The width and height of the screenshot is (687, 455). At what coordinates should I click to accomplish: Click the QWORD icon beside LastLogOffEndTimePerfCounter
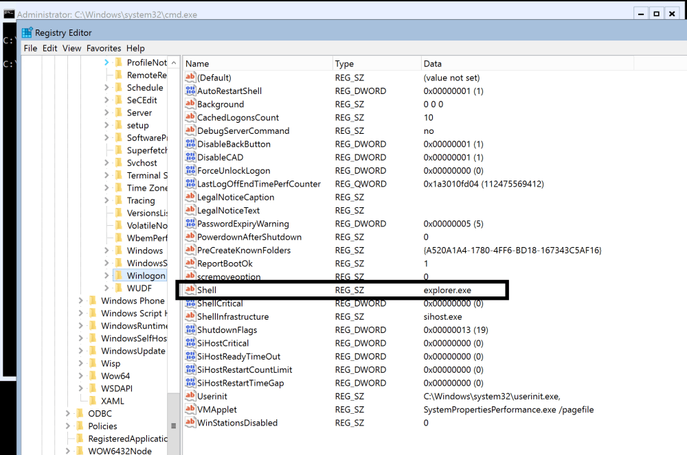tap(190, 183)
